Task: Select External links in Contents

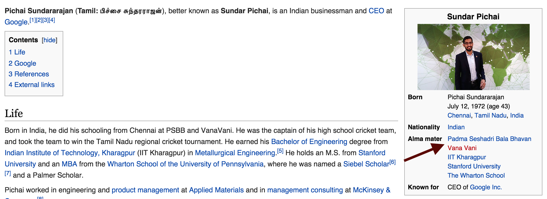Action: (32, 85)
